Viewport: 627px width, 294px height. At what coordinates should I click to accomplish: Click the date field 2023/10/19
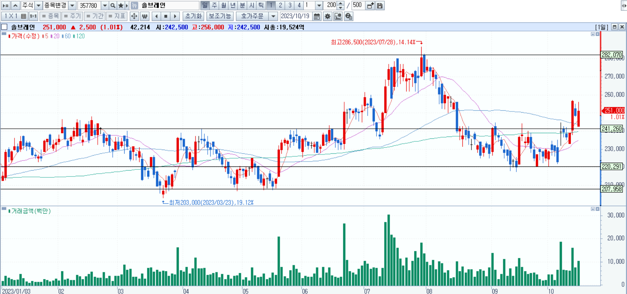pos(296,16)
